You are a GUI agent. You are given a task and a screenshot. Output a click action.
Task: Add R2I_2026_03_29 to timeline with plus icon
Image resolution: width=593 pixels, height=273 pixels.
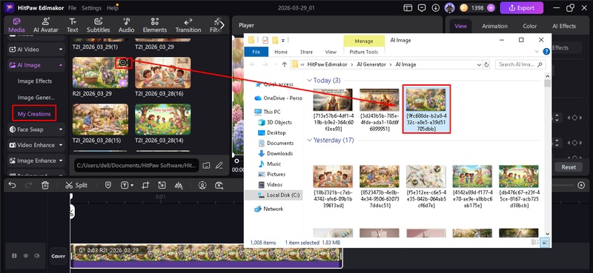(123, 83)
